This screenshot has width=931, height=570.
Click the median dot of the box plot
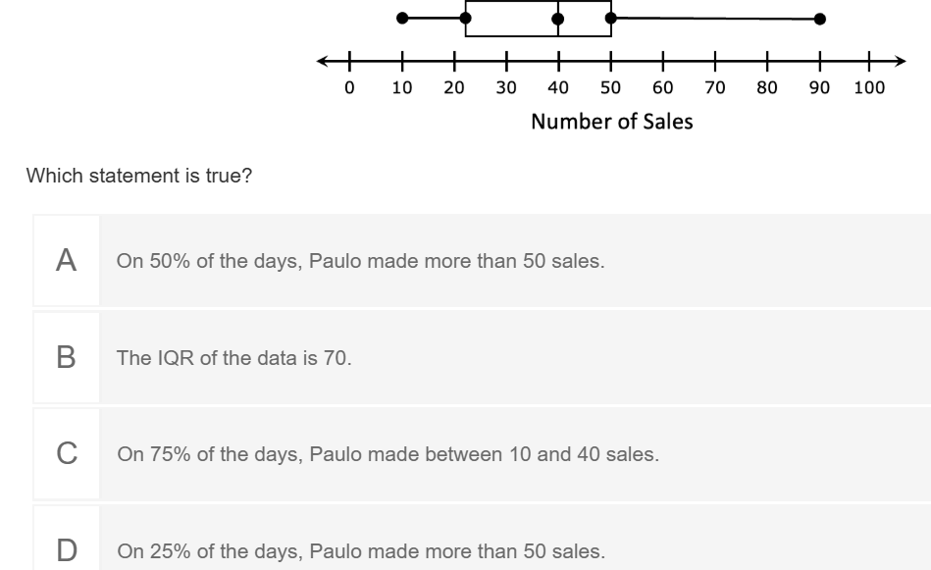coord(557,19)
